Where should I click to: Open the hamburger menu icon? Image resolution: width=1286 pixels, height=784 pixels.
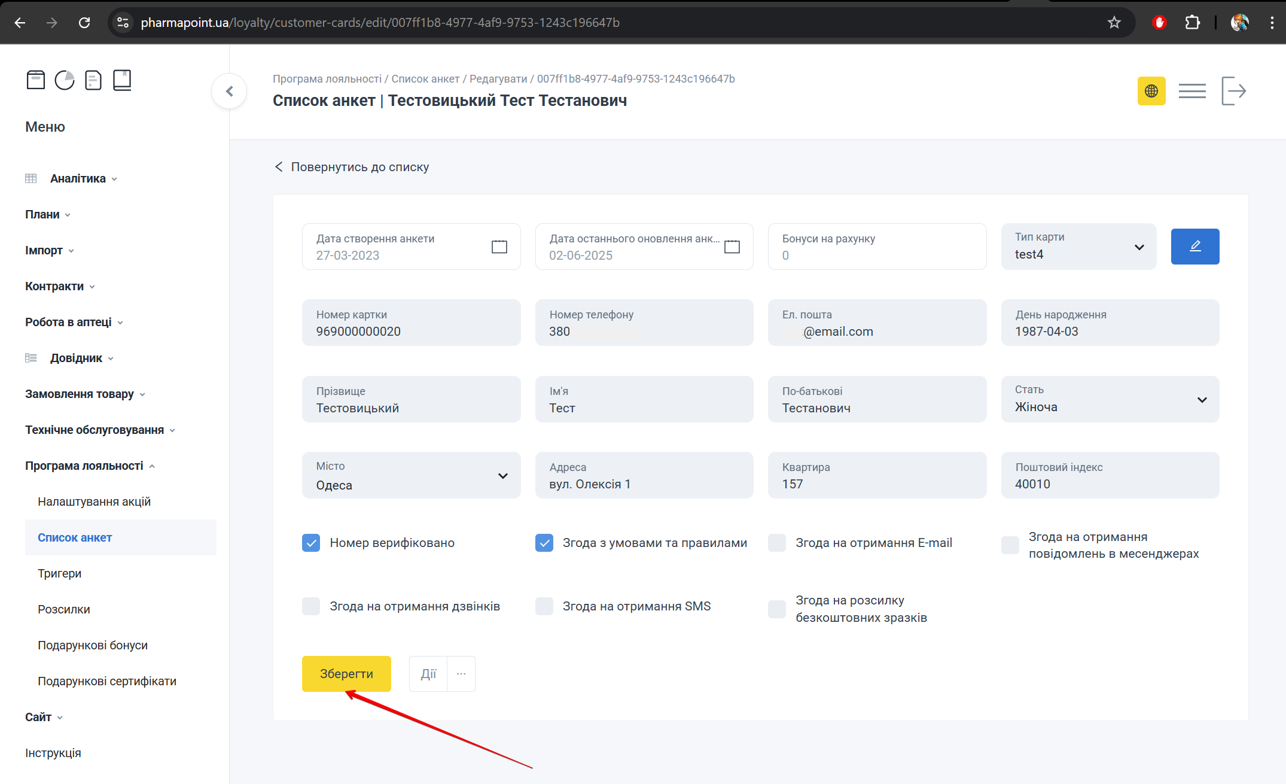[1192, 90]
